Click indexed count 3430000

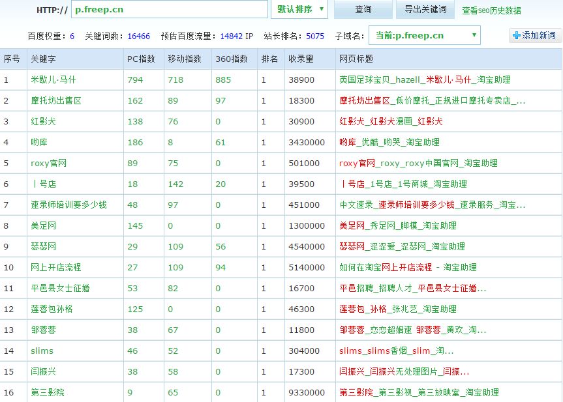click(x=307, y=143)
